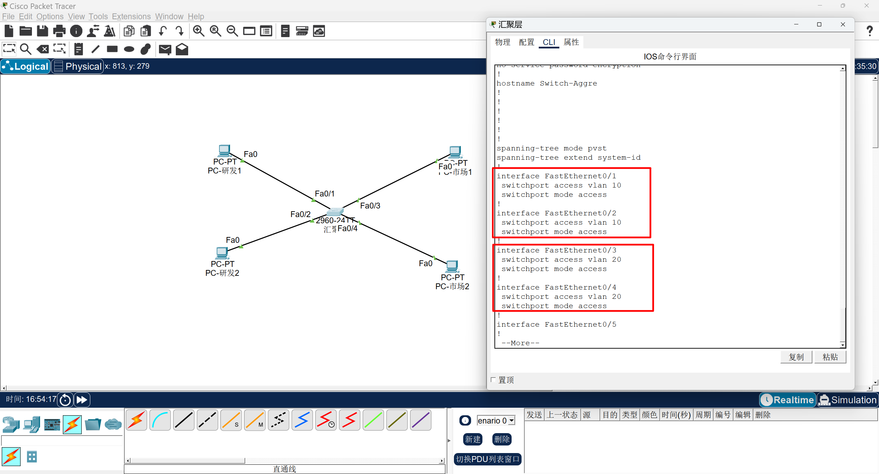This screenshot has height=474, width=879.
Task: Zoom out of the workspace
Action: (232, 31)
